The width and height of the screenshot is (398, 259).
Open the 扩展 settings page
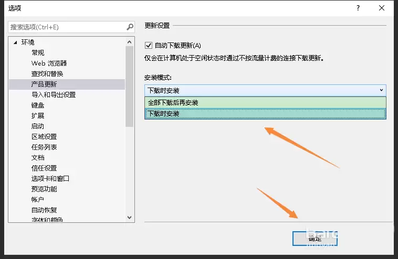(x=38, y=115)
